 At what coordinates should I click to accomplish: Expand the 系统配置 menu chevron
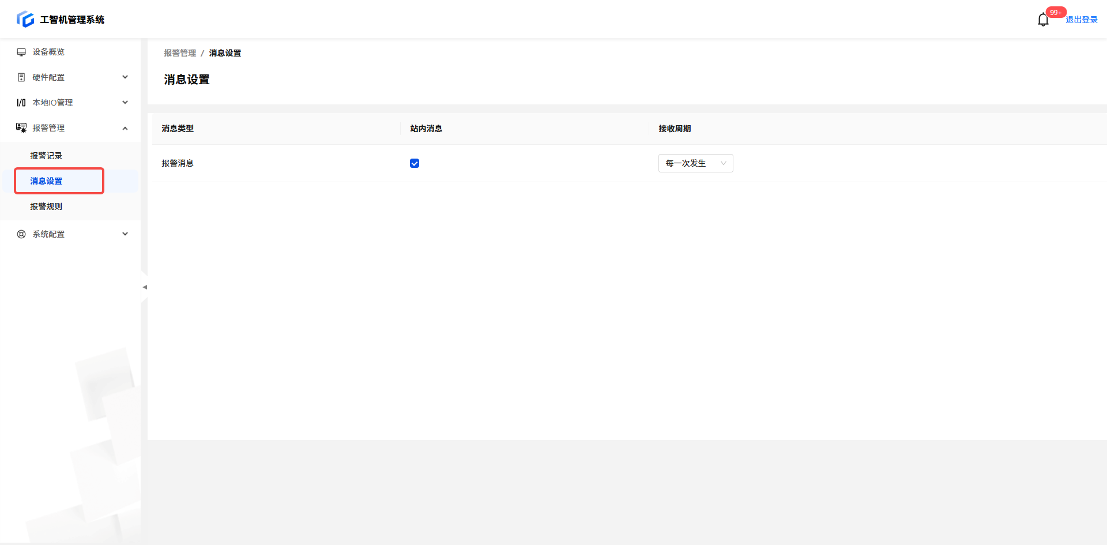[125, 234]
